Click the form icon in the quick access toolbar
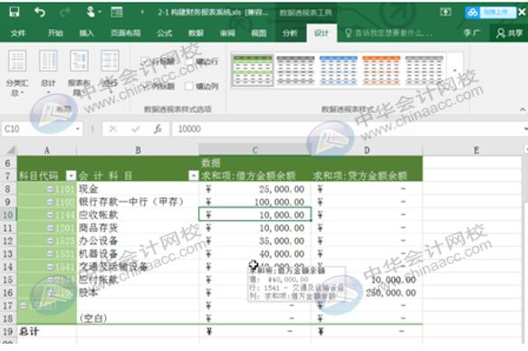 117,13
